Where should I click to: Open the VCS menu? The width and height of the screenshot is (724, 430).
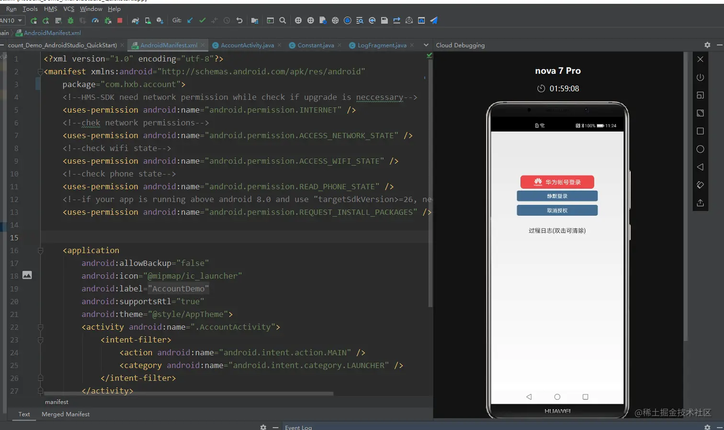[69, 9]
